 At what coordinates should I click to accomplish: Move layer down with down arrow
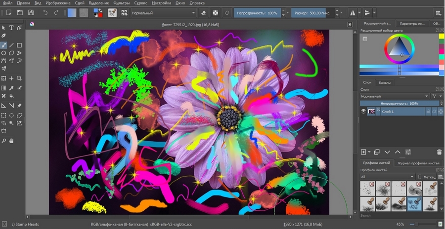tap(387, 152)
